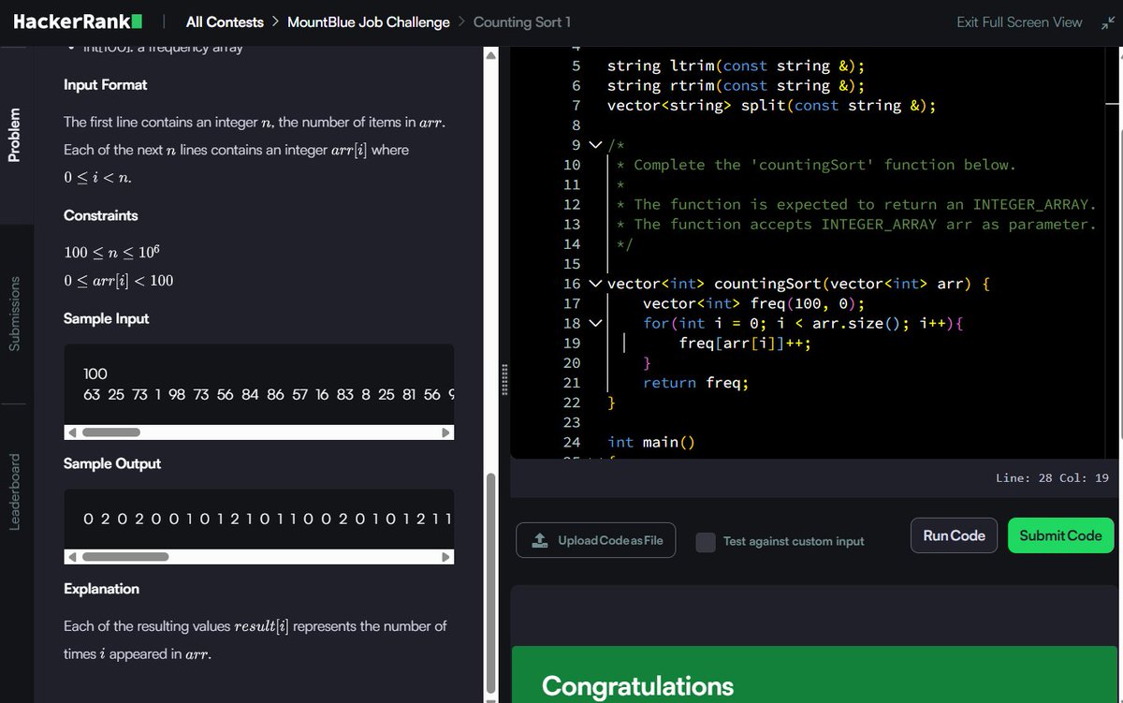Click the Explanation heading
Viewport: 1123px width, 703px height.
[x=101, y=589]
